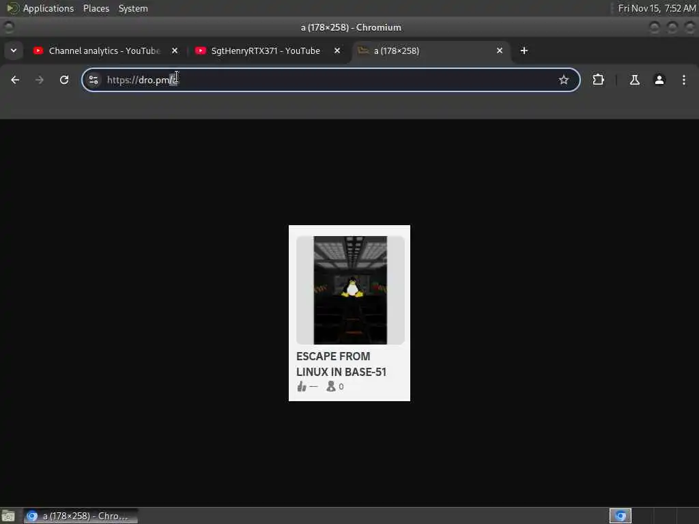Expand the tab search dropdown
Image resolution: width=699 pixels, height=524 pixels.
point(14,50)
